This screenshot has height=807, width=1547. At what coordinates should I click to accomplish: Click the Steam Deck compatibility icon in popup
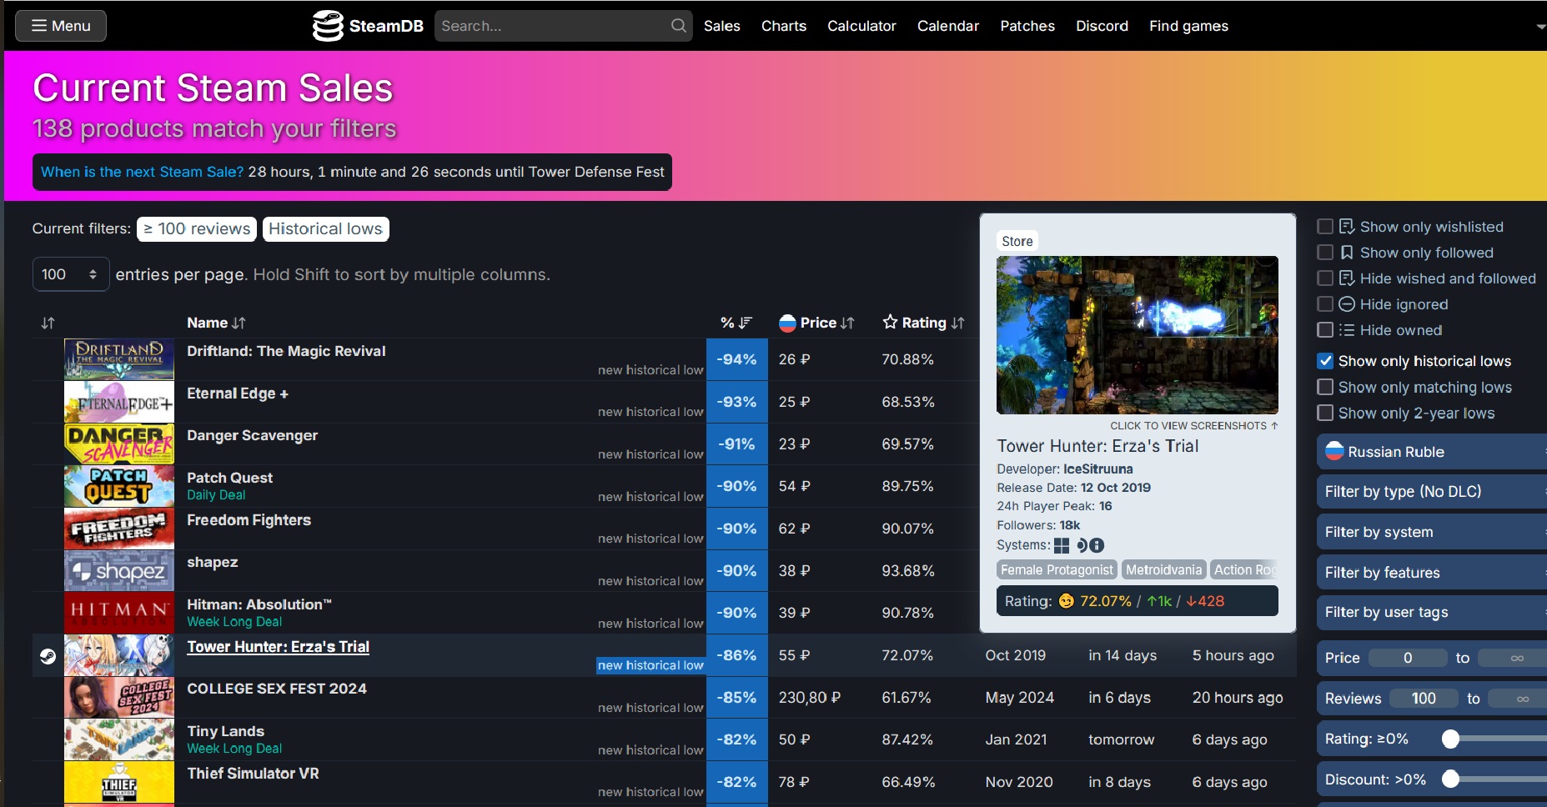point(1082,545)
